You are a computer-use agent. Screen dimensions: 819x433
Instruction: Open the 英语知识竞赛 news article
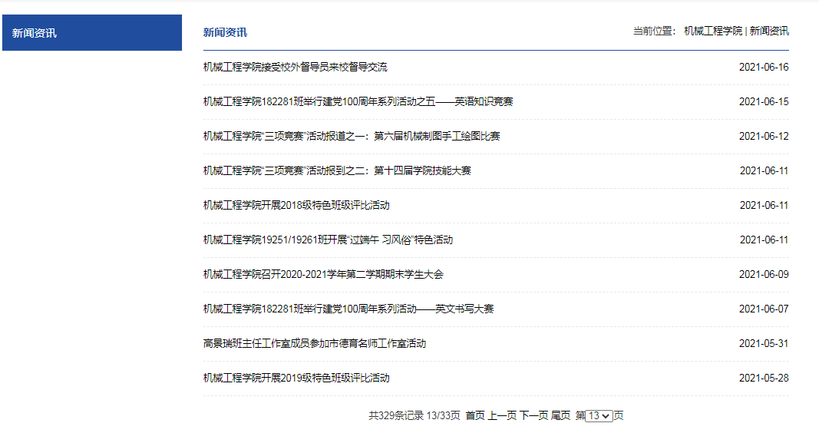[358, 101]
